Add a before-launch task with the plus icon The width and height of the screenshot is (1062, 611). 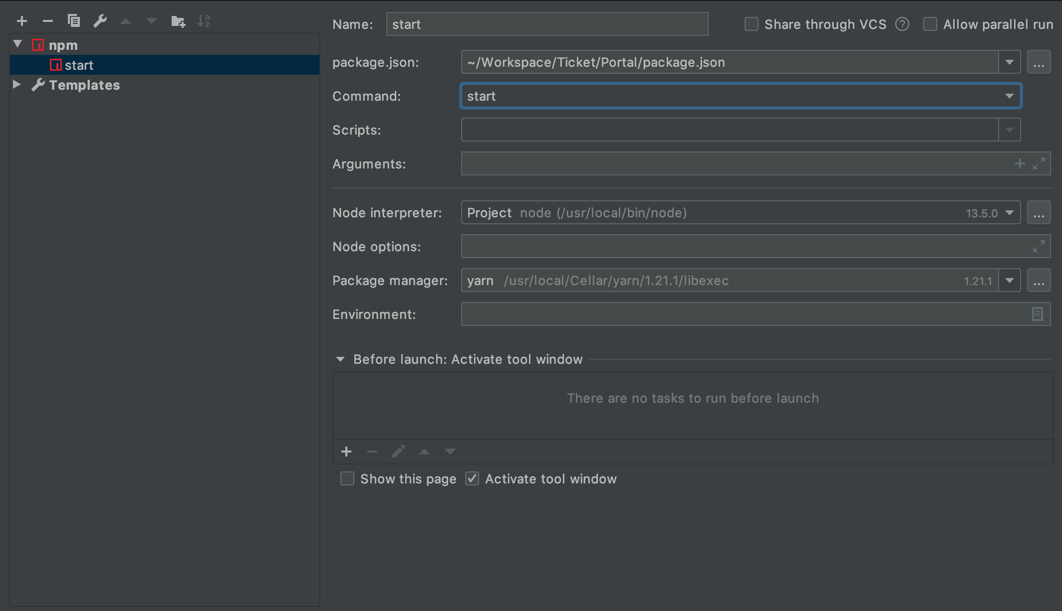click(x=346, y=452)
